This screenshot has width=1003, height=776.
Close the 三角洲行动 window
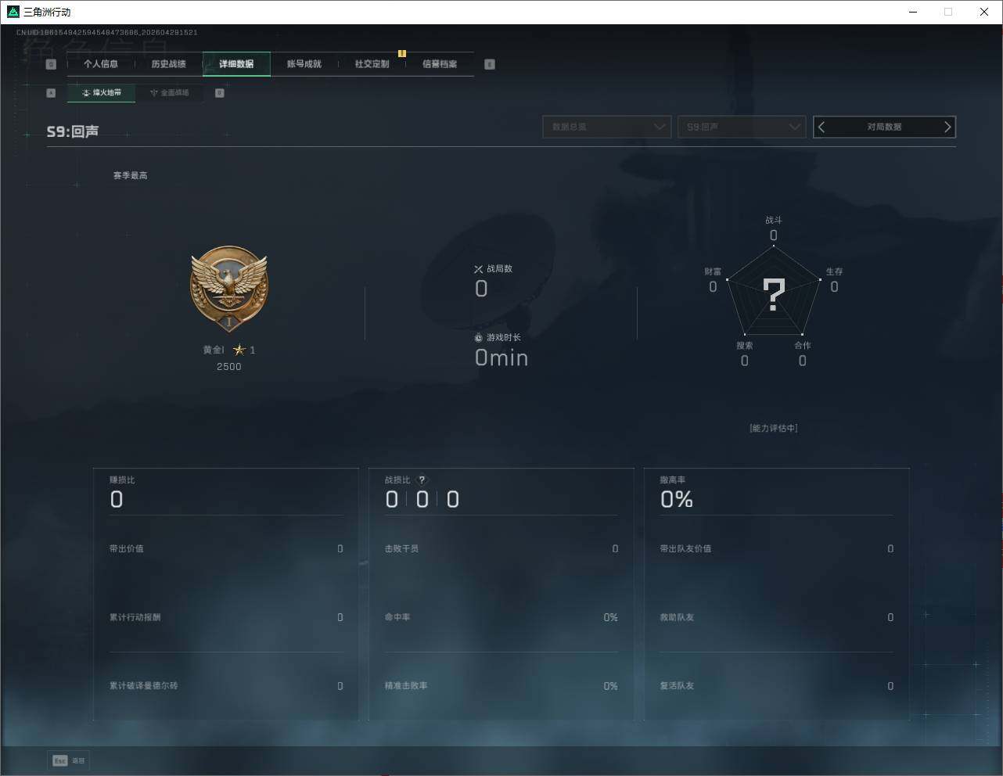tap(984, 12)
